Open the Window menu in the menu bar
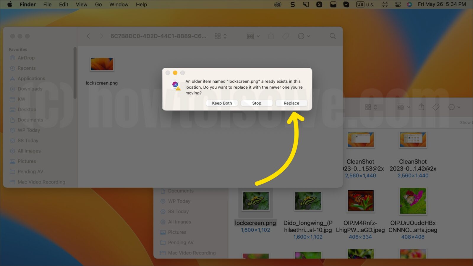The image size is (473, 266). point(119,4)
